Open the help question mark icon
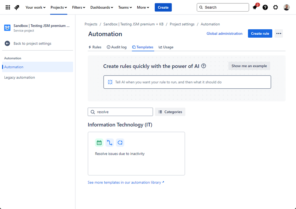 click(265, 7)
